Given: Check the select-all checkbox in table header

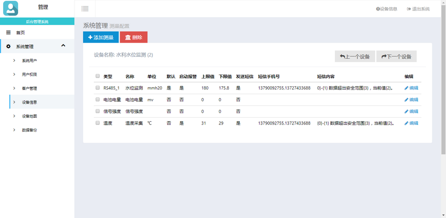Looking at the screenshot, I should click(97, 76).
